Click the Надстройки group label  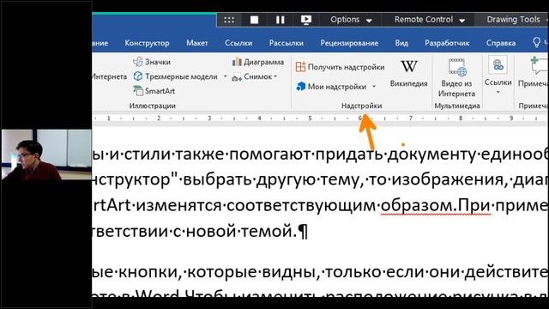(x=362, y=106)
